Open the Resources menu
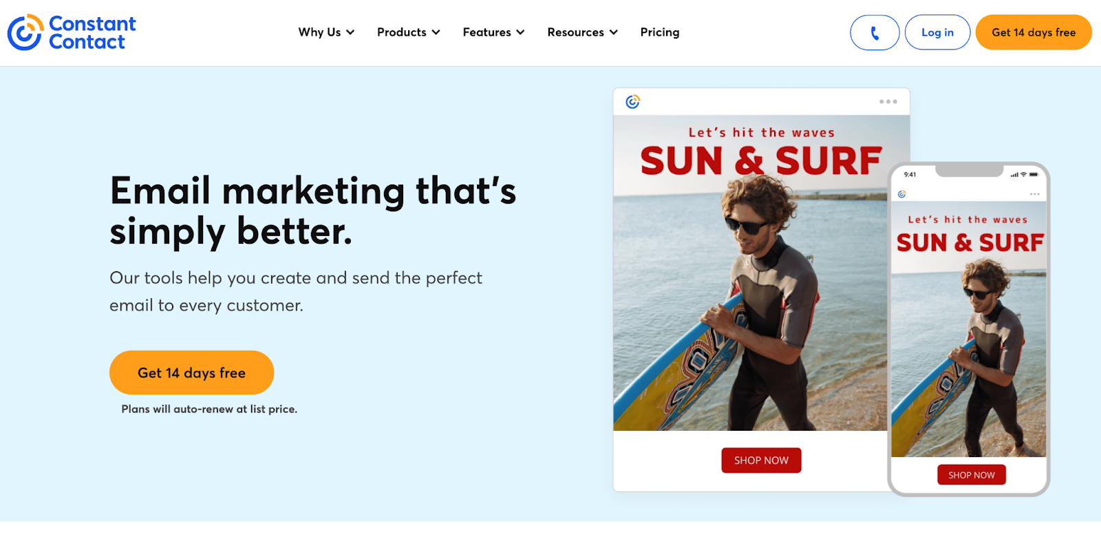This screenshot has height=539, width=1101. click(582, 32)
